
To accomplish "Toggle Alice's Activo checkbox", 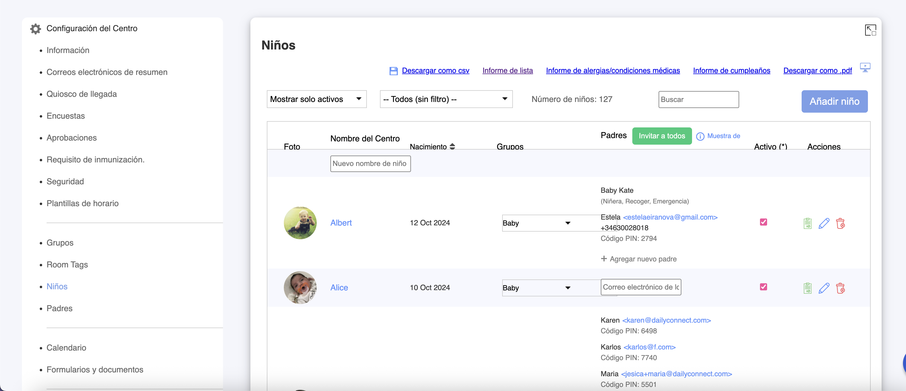I will tap(763, 287).
